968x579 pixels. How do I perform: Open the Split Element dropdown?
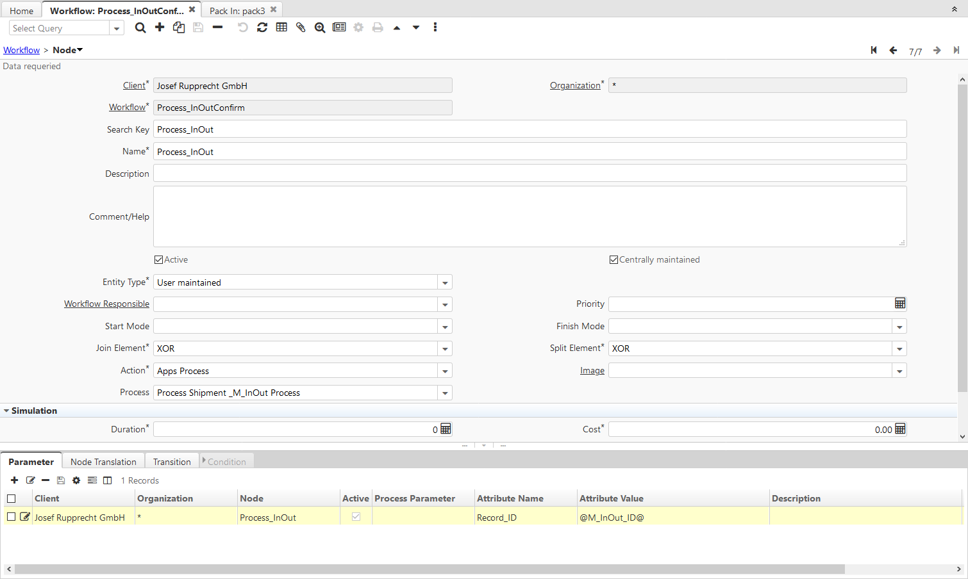(899, 348)
